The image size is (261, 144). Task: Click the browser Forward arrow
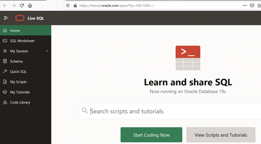[14, 6]
